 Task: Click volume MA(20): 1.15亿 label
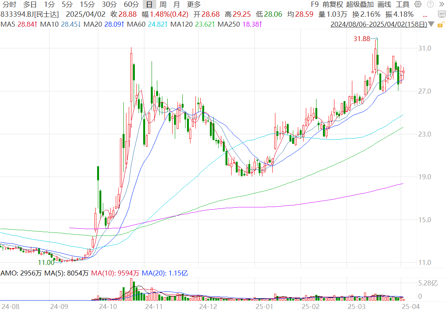coord(165,273)
